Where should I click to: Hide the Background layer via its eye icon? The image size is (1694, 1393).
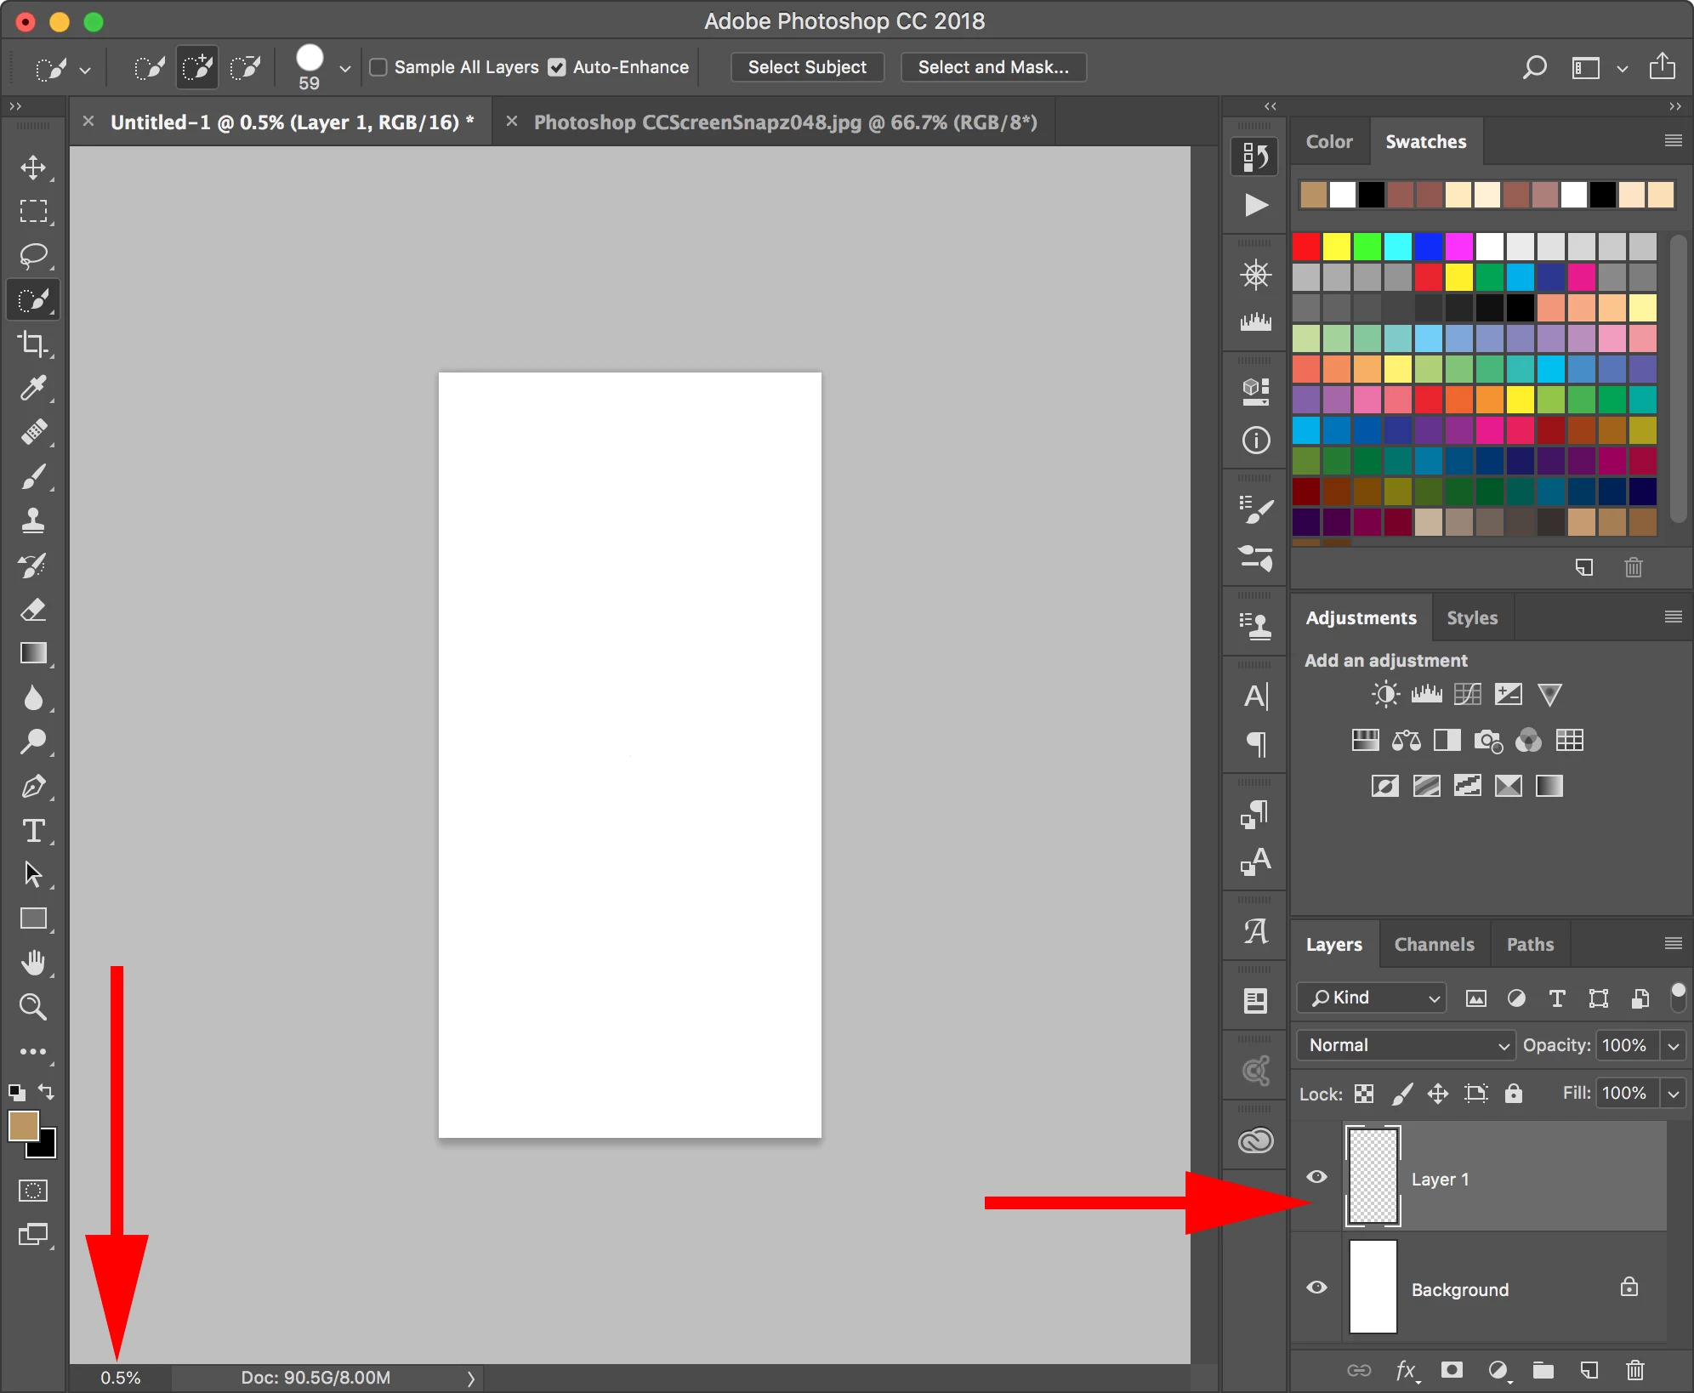pos(1316,1288)
